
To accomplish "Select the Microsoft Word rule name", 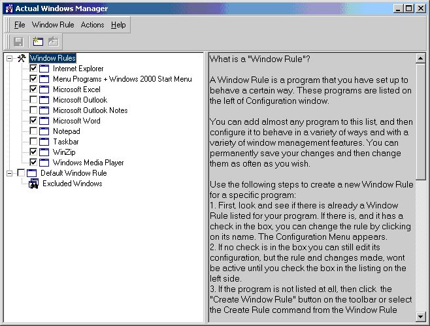I will point(76,121).
